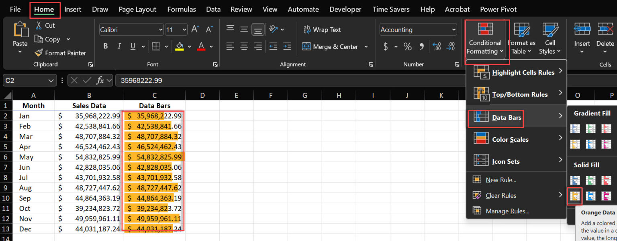The width and height of the screenshot is (617, 241).
Task: Select the Format Painter tool
Action: point(61,53)
